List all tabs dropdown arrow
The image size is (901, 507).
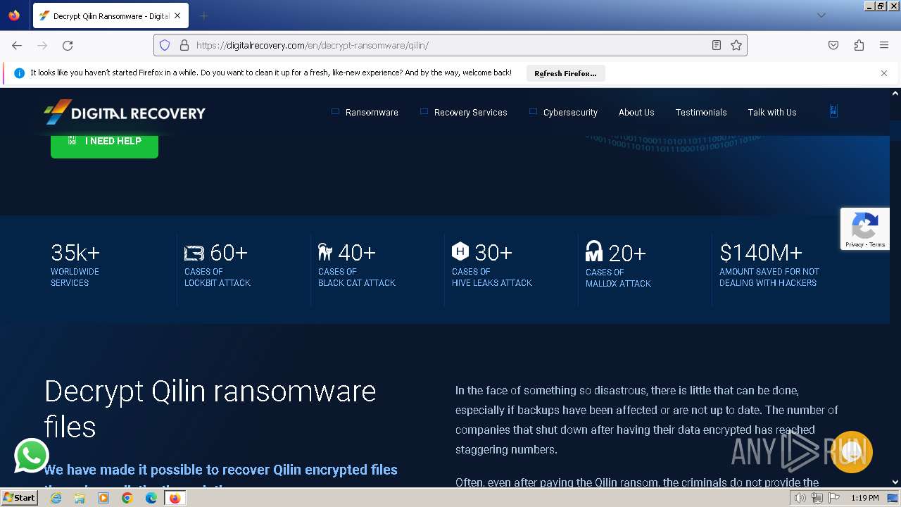coord(821,15)
